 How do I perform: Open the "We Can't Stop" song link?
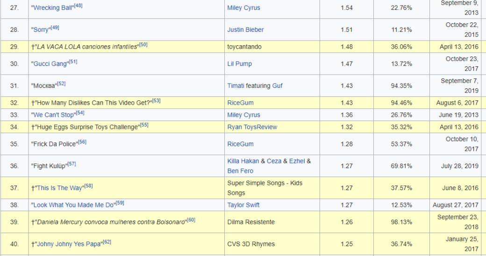[53, 115]
